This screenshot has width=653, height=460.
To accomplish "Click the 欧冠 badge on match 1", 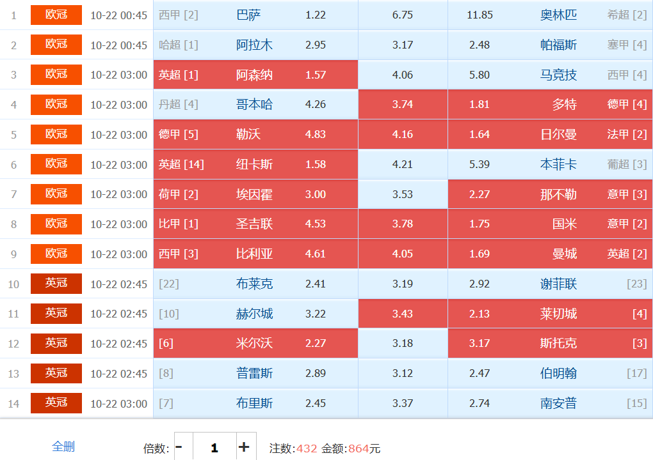I will [x=56, y=15].
